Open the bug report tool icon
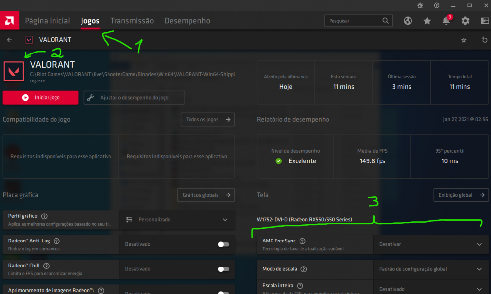Screen dimensions: 491x294 click(x=420, y=5)
